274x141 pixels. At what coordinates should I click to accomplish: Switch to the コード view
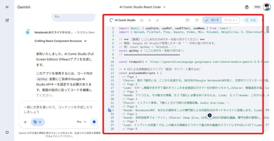pyautogui.click(x=211, y=20)
